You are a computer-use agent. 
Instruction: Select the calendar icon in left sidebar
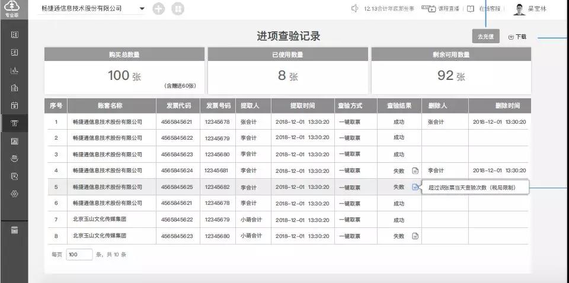pyautogui.click(x=15, y=106)
